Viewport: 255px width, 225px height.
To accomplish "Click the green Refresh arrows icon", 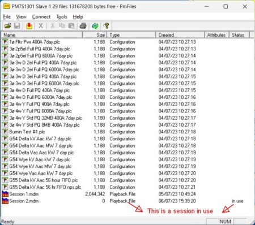I will pyautogui.click(x=95, y=26).
